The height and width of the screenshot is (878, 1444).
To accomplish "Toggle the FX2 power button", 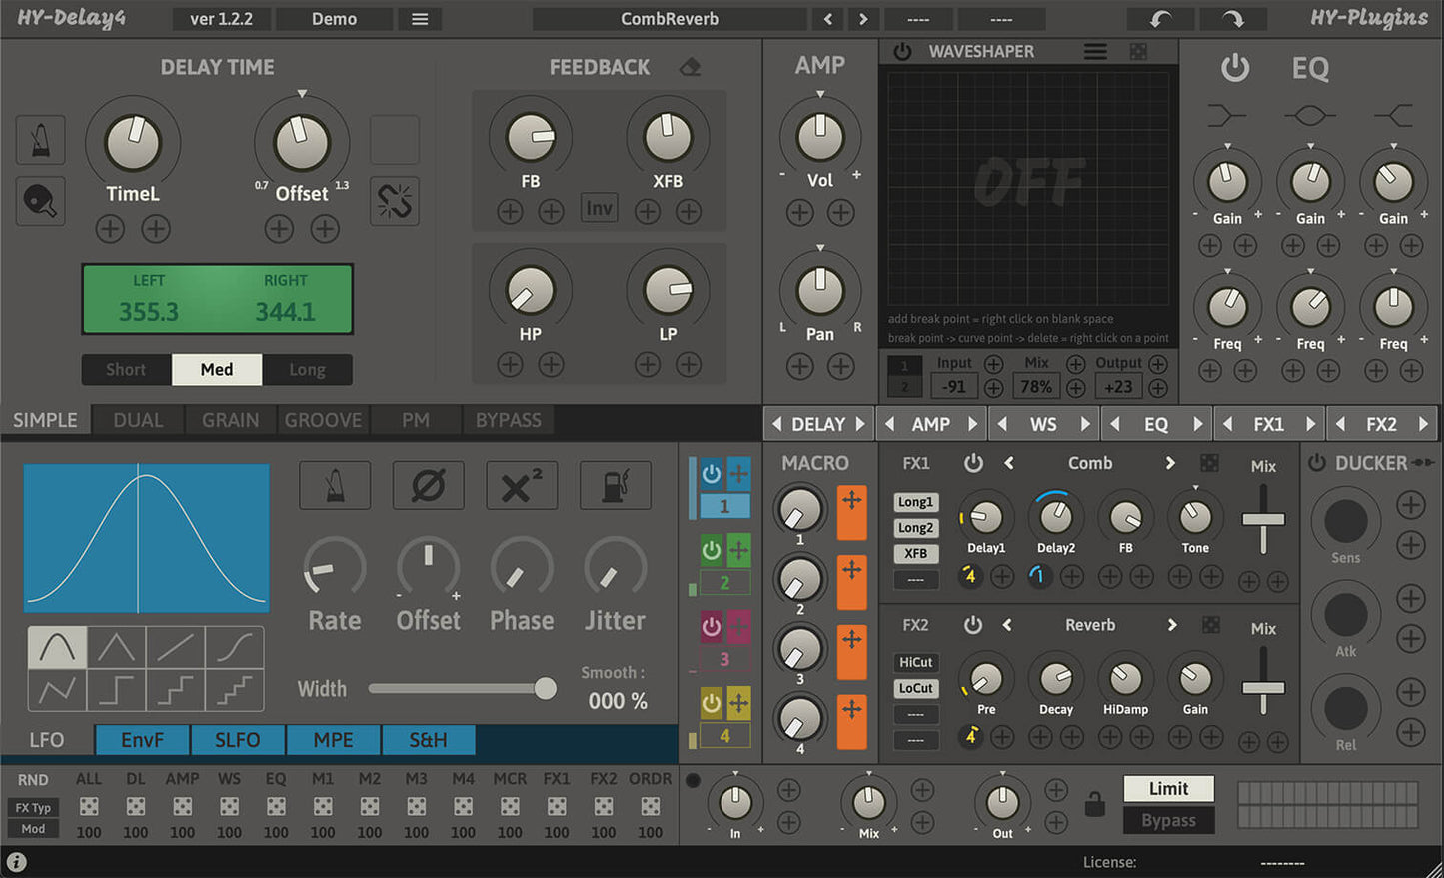I will pyautogui.click(x=973, y=625).
